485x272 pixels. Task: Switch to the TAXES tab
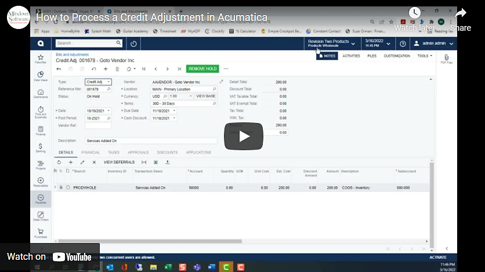tap(114, 153)
